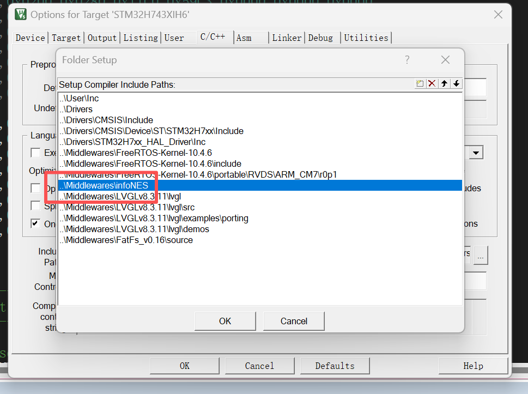Close the Options for Target window
This screenshot has height=394, width=528.
click(x=498, y=15)
